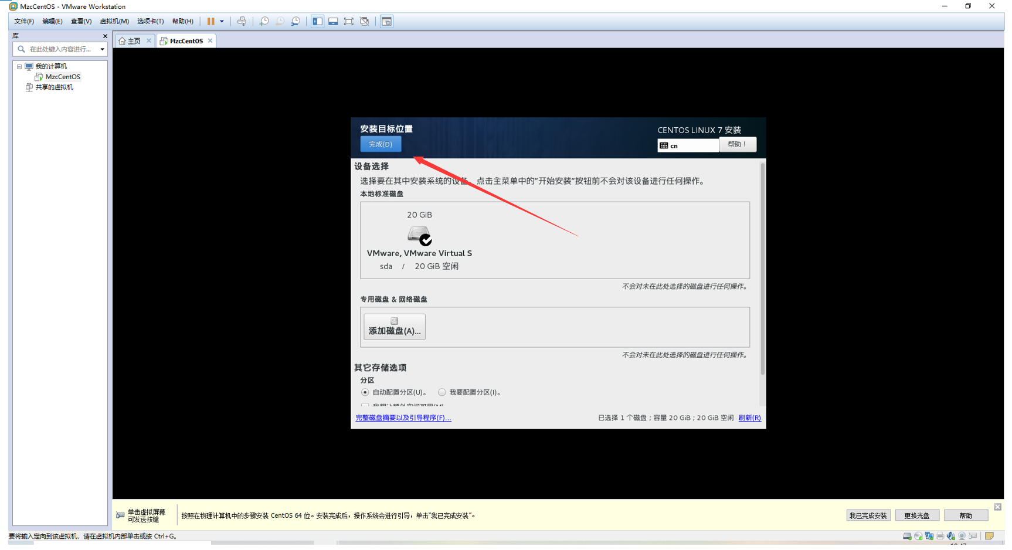Close the MzcCentOS tab

click(210, 40)
